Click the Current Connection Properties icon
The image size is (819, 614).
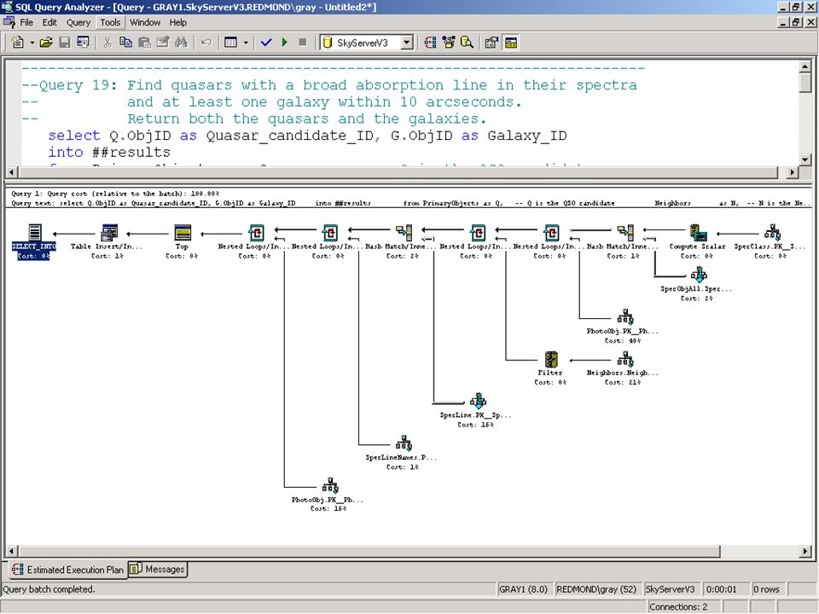491,43
